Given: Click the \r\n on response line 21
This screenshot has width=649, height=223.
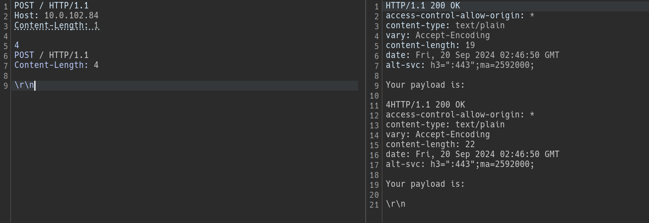Looking at the screenshot, I should [396, 204].
